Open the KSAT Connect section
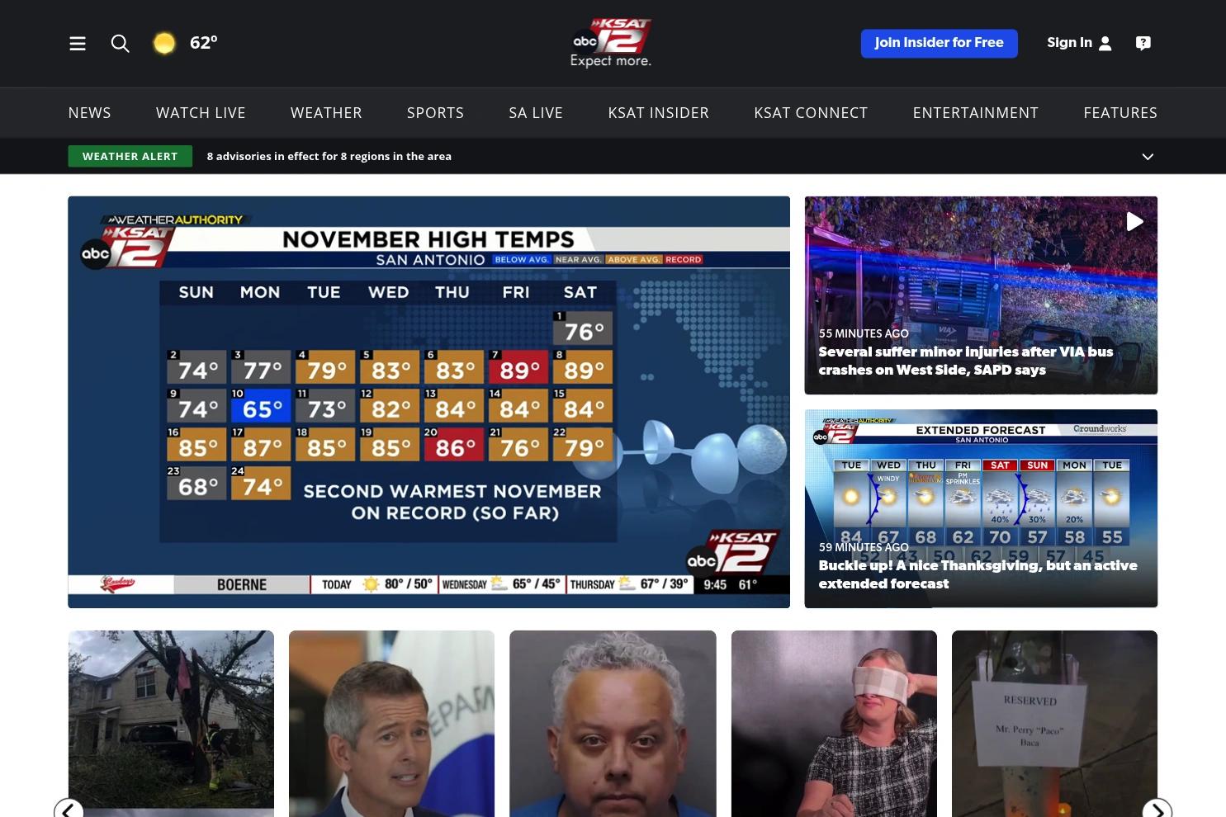The image size is (1226, 817). (811, 113)
